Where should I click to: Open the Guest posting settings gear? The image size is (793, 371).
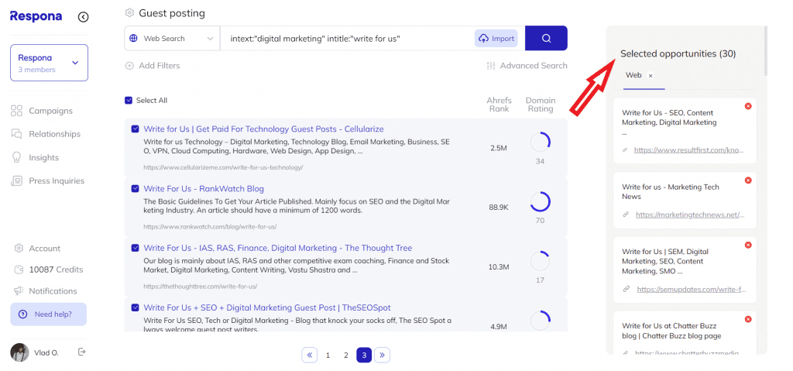pos(129,12)
